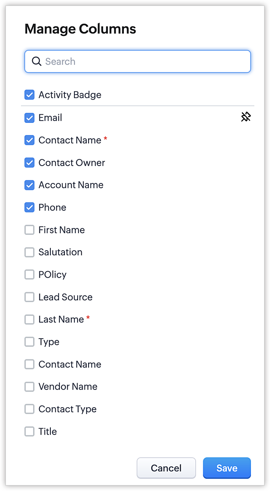The image size is (270, 491).
Task: Uncheck the Account Name checkbox
Action: coord(29,185)
